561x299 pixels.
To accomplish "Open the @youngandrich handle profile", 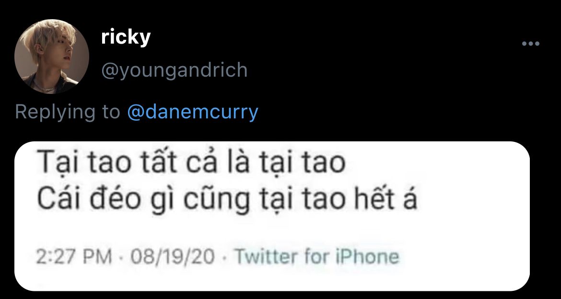I will click(174, 70).
